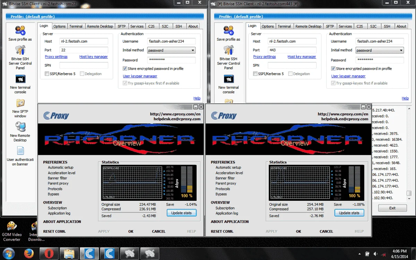The image size is (416, 260).
Task: Toggle Store encrypted password in port 22 window
Action: [125, 69]
